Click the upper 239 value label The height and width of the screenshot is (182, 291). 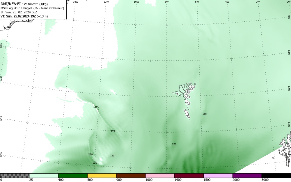coord(91,154)
